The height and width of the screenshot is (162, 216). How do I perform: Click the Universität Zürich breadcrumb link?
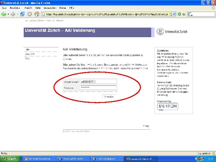[x=34, y=20]
